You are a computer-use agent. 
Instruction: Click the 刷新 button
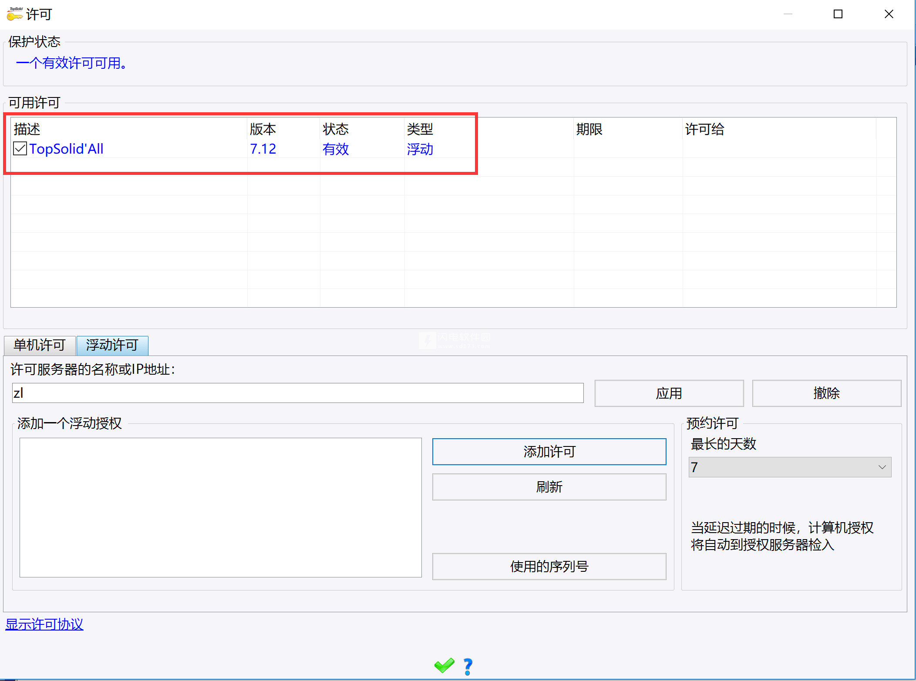coord(549,487)
